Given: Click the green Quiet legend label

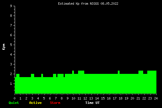Looking at the screenshot, I should (14, 103).
